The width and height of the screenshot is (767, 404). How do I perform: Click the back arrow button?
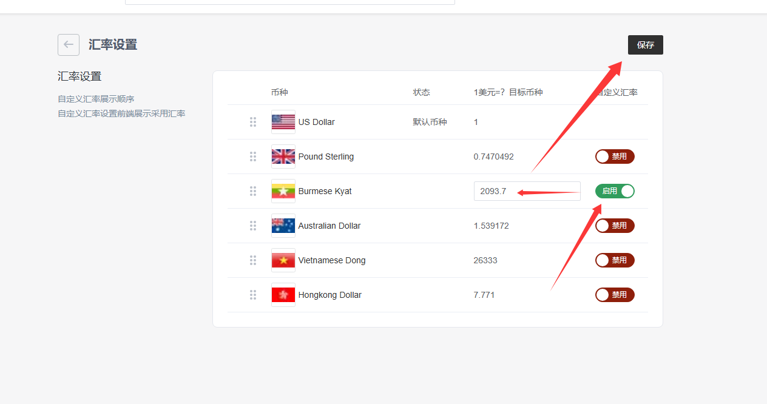pyautogui.click(x=69, y=45)
